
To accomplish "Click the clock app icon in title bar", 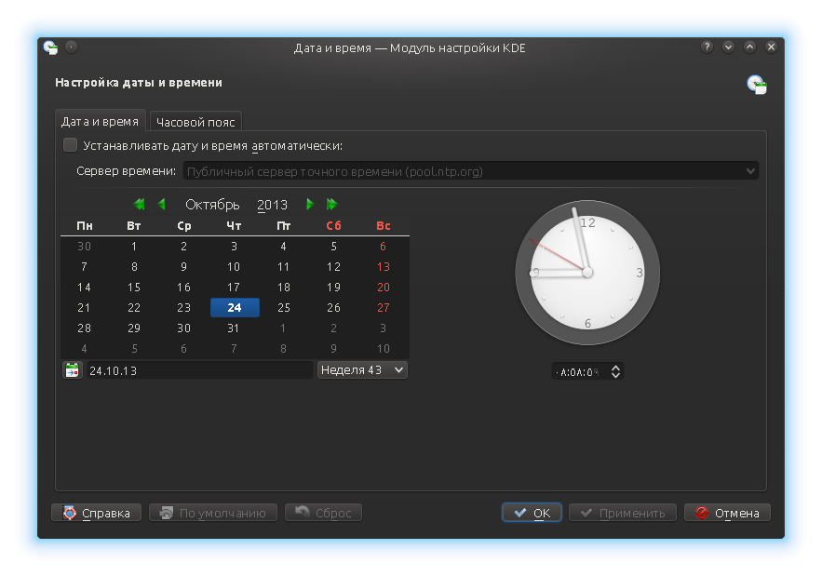I will click(x=50, y=47).
